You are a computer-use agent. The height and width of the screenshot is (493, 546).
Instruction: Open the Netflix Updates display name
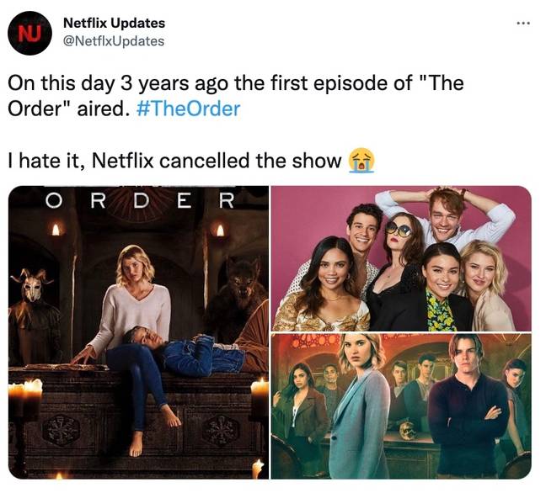click(114, 23)
